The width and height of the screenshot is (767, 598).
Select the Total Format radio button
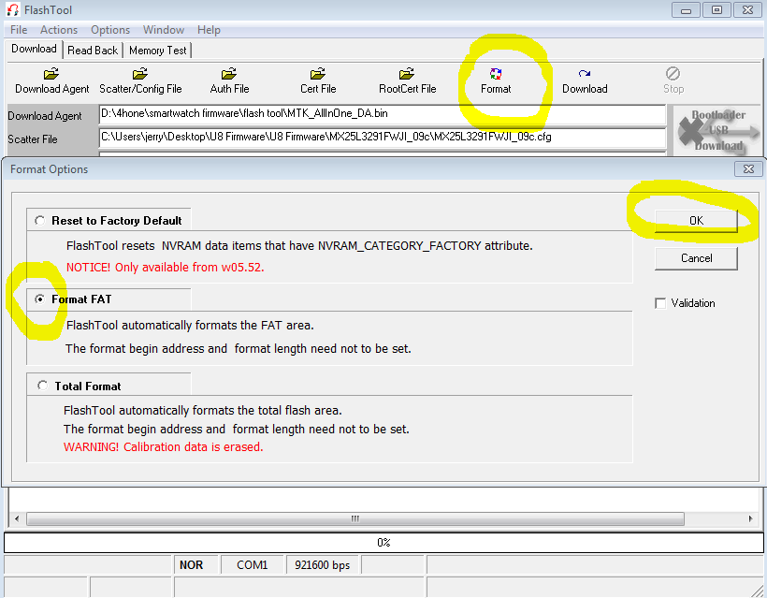tap(42, 386)
